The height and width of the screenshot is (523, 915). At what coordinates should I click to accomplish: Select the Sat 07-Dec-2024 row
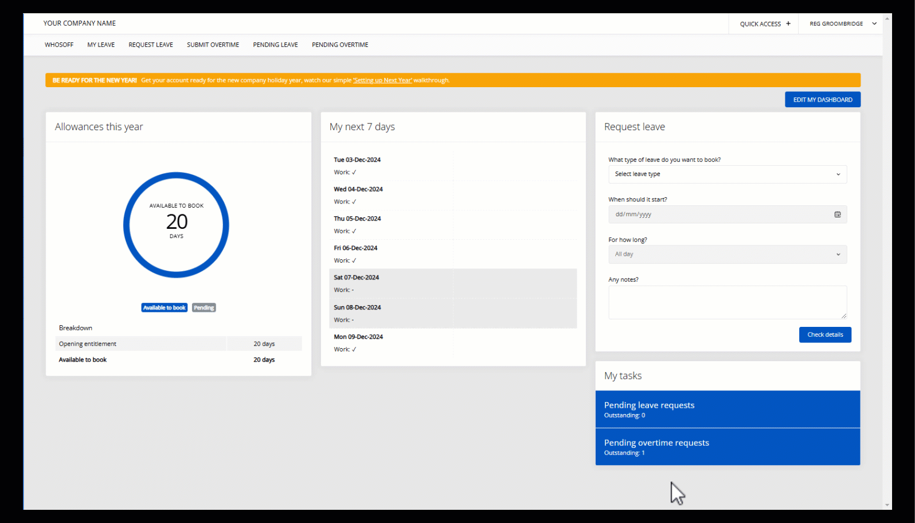pyautogui.click(x=453, y=284)
